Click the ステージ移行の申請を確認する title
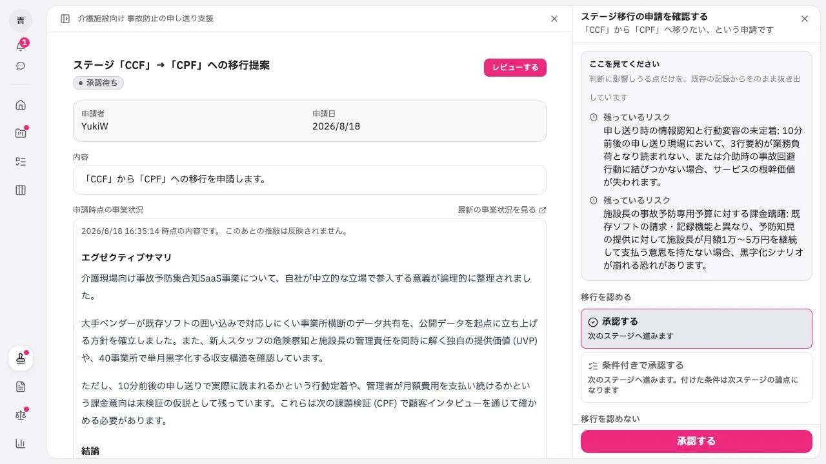The height and width of the screenshot is (464, 826). [x=644, y=17]
